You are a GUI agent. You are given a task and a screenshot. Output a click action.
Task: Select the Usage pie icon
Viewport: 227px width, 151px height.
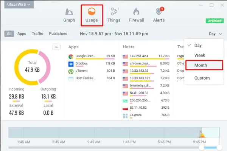tap(92, 12)
